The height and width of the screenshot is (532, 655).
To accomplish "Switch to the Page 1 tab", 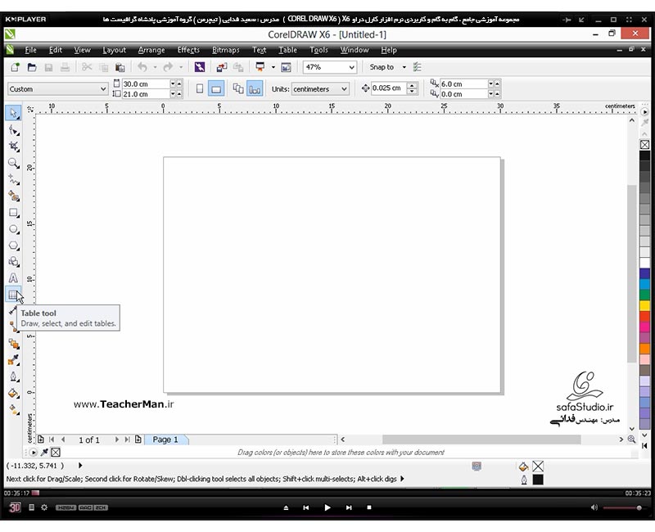I will [x=165, y=440].
